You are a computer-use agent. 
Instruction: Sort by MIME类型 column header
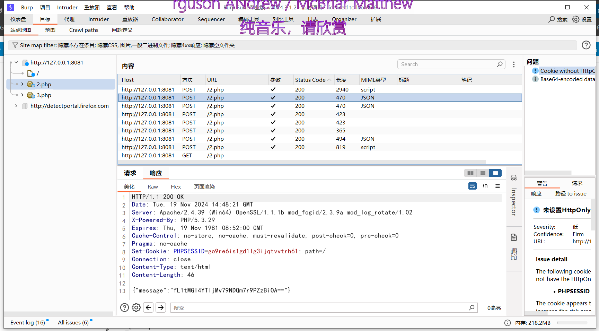click(378, 80)
